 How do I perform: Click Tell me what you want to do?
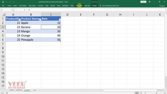click(x=111, y=6)
